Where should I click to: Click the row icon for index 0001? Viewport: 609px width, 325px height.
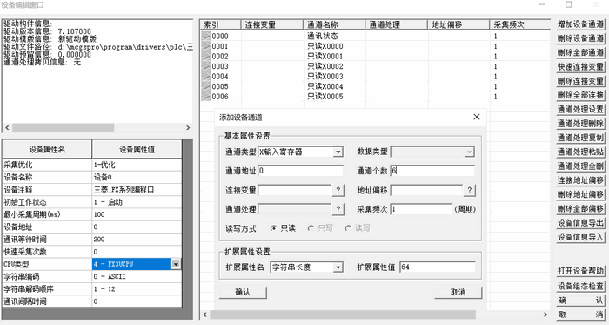tap(206, 46)
